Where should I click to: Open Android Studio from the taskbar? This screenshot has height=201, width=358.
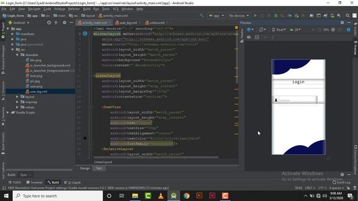click(x=173, y=196)
